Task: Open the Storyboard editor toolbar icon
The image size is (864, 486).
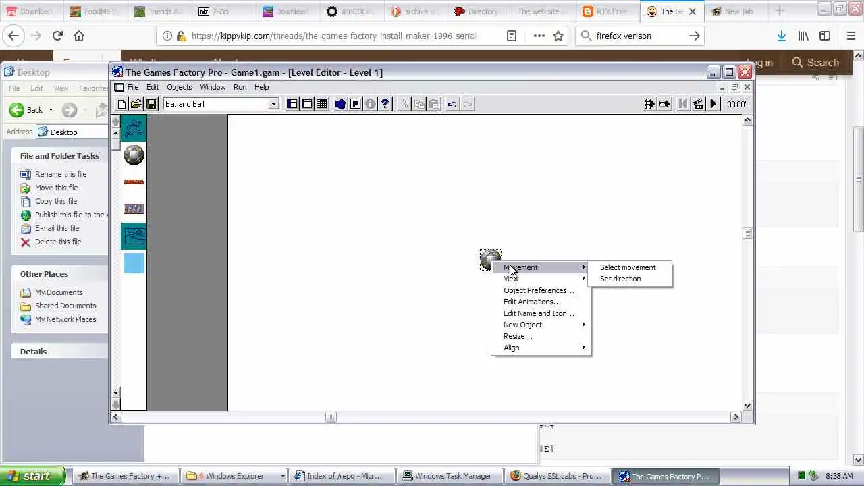Action: [292, 104]
